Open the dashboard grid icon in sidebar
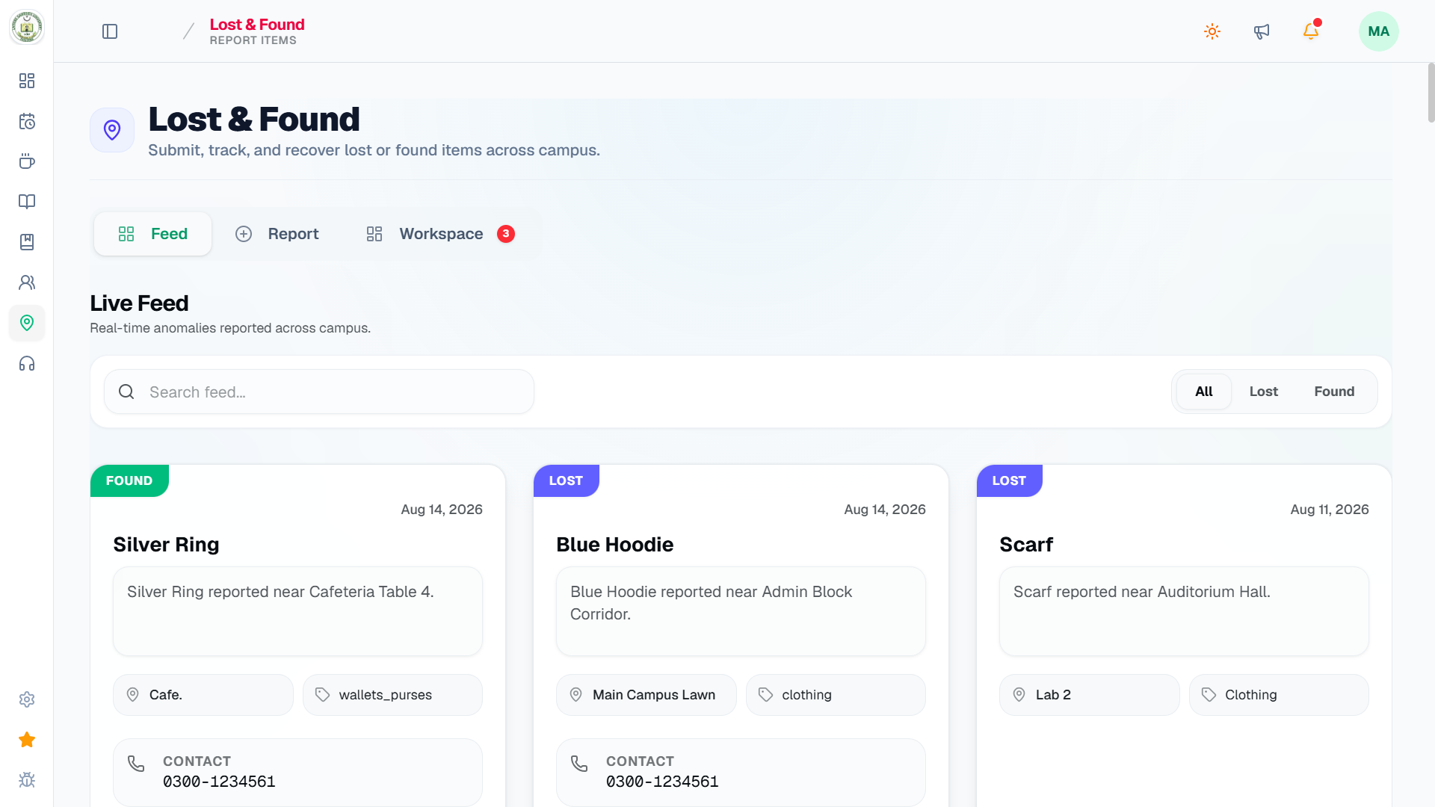 (27, 81)
